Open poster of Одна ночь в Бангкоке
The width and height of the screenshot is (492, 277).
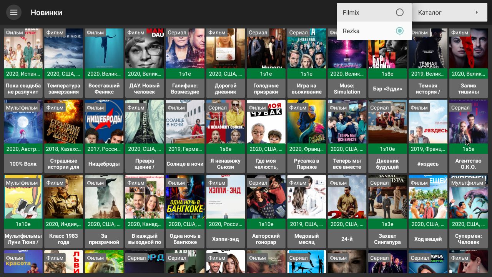tap(185, 197)
